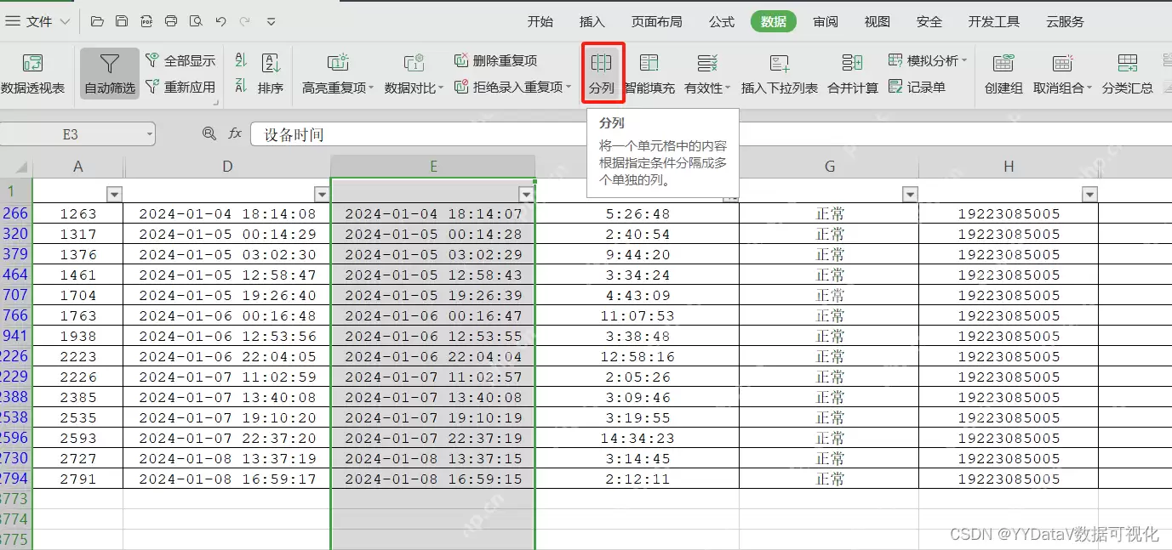Click the name box showing E3
This screenshot has height=550, width=1172.
[x=70, y=134]
